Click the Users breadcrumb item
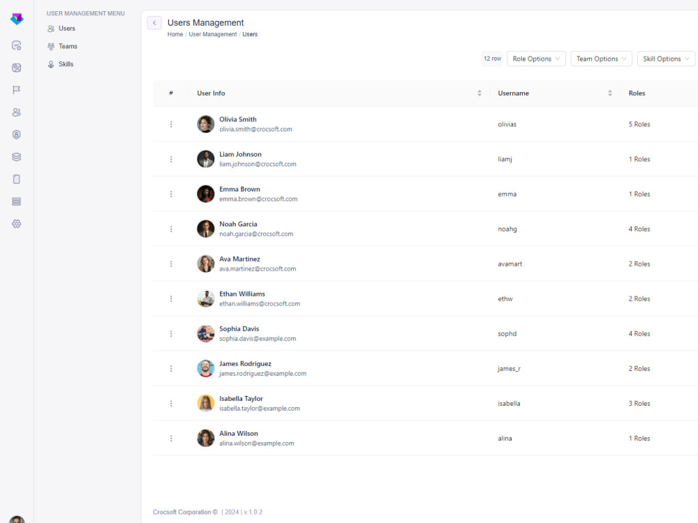The width and height of the screenshot is (698, 523). pyautogui.click(x=250, y=34)
